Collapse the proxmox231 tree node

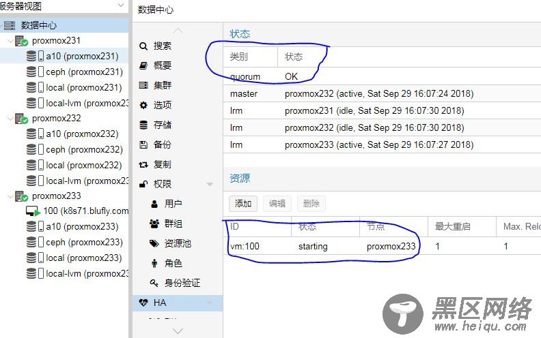10,41
